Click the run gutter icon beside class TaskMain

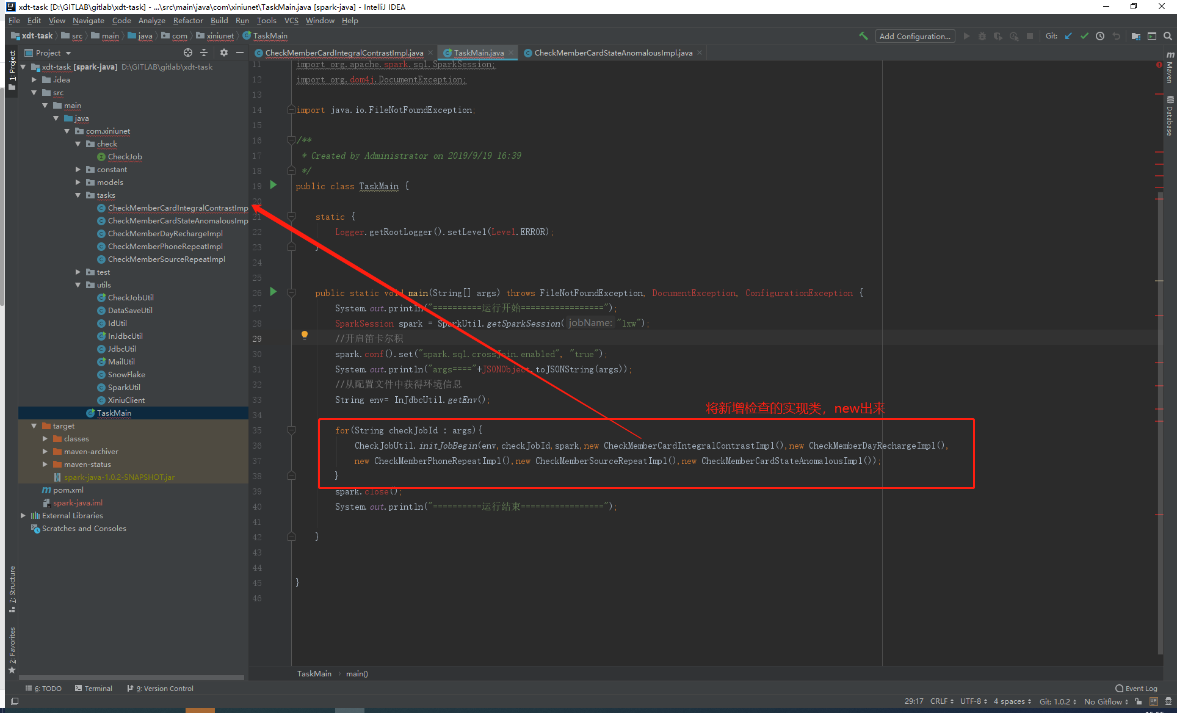[273, 185]
